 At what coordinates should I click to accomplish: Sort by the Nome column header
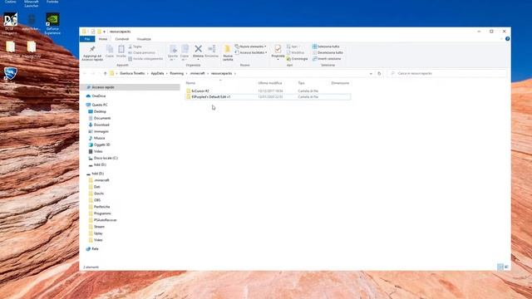tap(190, 83)
